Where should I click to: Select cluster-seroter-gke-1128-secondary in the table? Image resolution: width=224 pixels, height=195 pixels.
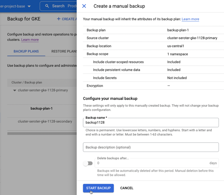pos(45,121)
